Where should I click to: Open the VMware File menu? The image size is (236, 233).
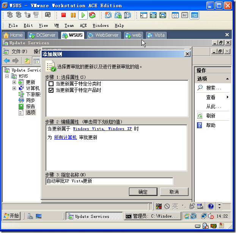pyautogui.click(x=13, y=25)
